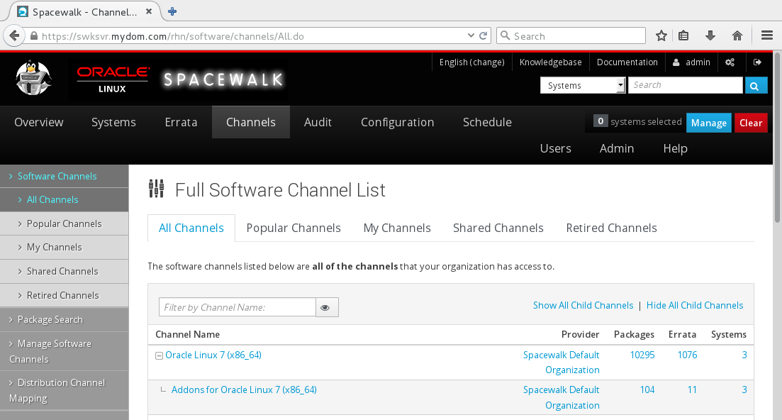Go to browser home page icon
Viewport: 782px width, 420px height.
737,36
